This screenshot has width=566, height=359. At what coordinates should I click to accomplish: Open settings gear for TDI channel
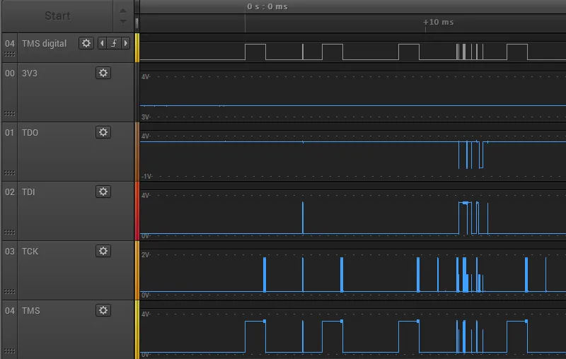tap(103, 192)
